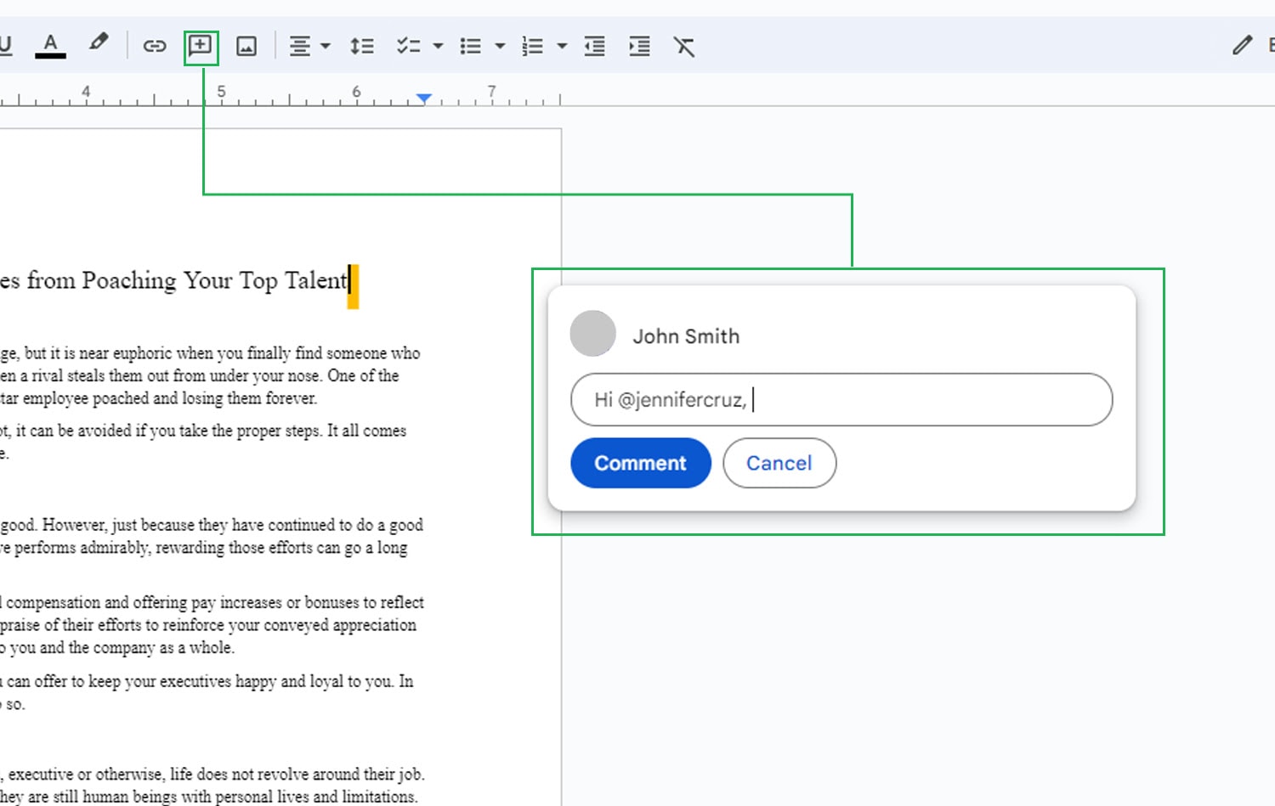The image size is (1275, 806).
Task: Increase the paragraph indent
Action: [639, 46]
